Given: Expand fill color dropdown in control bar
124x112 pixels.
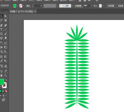Looking at the screenshot, I should coord(17,6).
